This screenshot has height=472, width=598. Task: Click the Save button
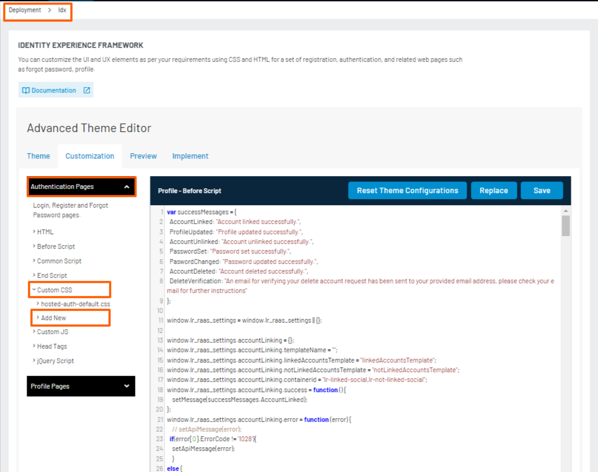point(541,190)
